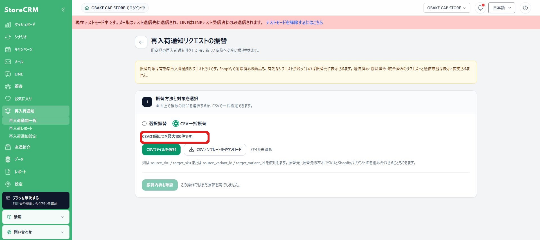Open シナリオ from the sidebar
This screenshot has width=540, height=240.
[36, 37]
